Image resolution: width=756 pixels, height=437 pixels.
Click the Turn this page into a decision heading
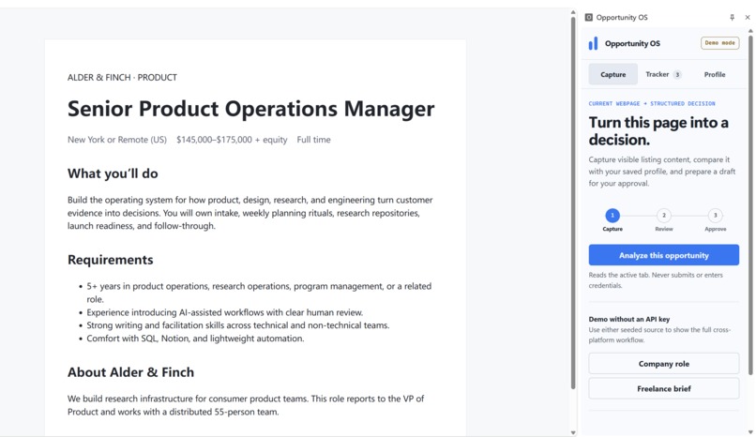(x=658, y=131)
